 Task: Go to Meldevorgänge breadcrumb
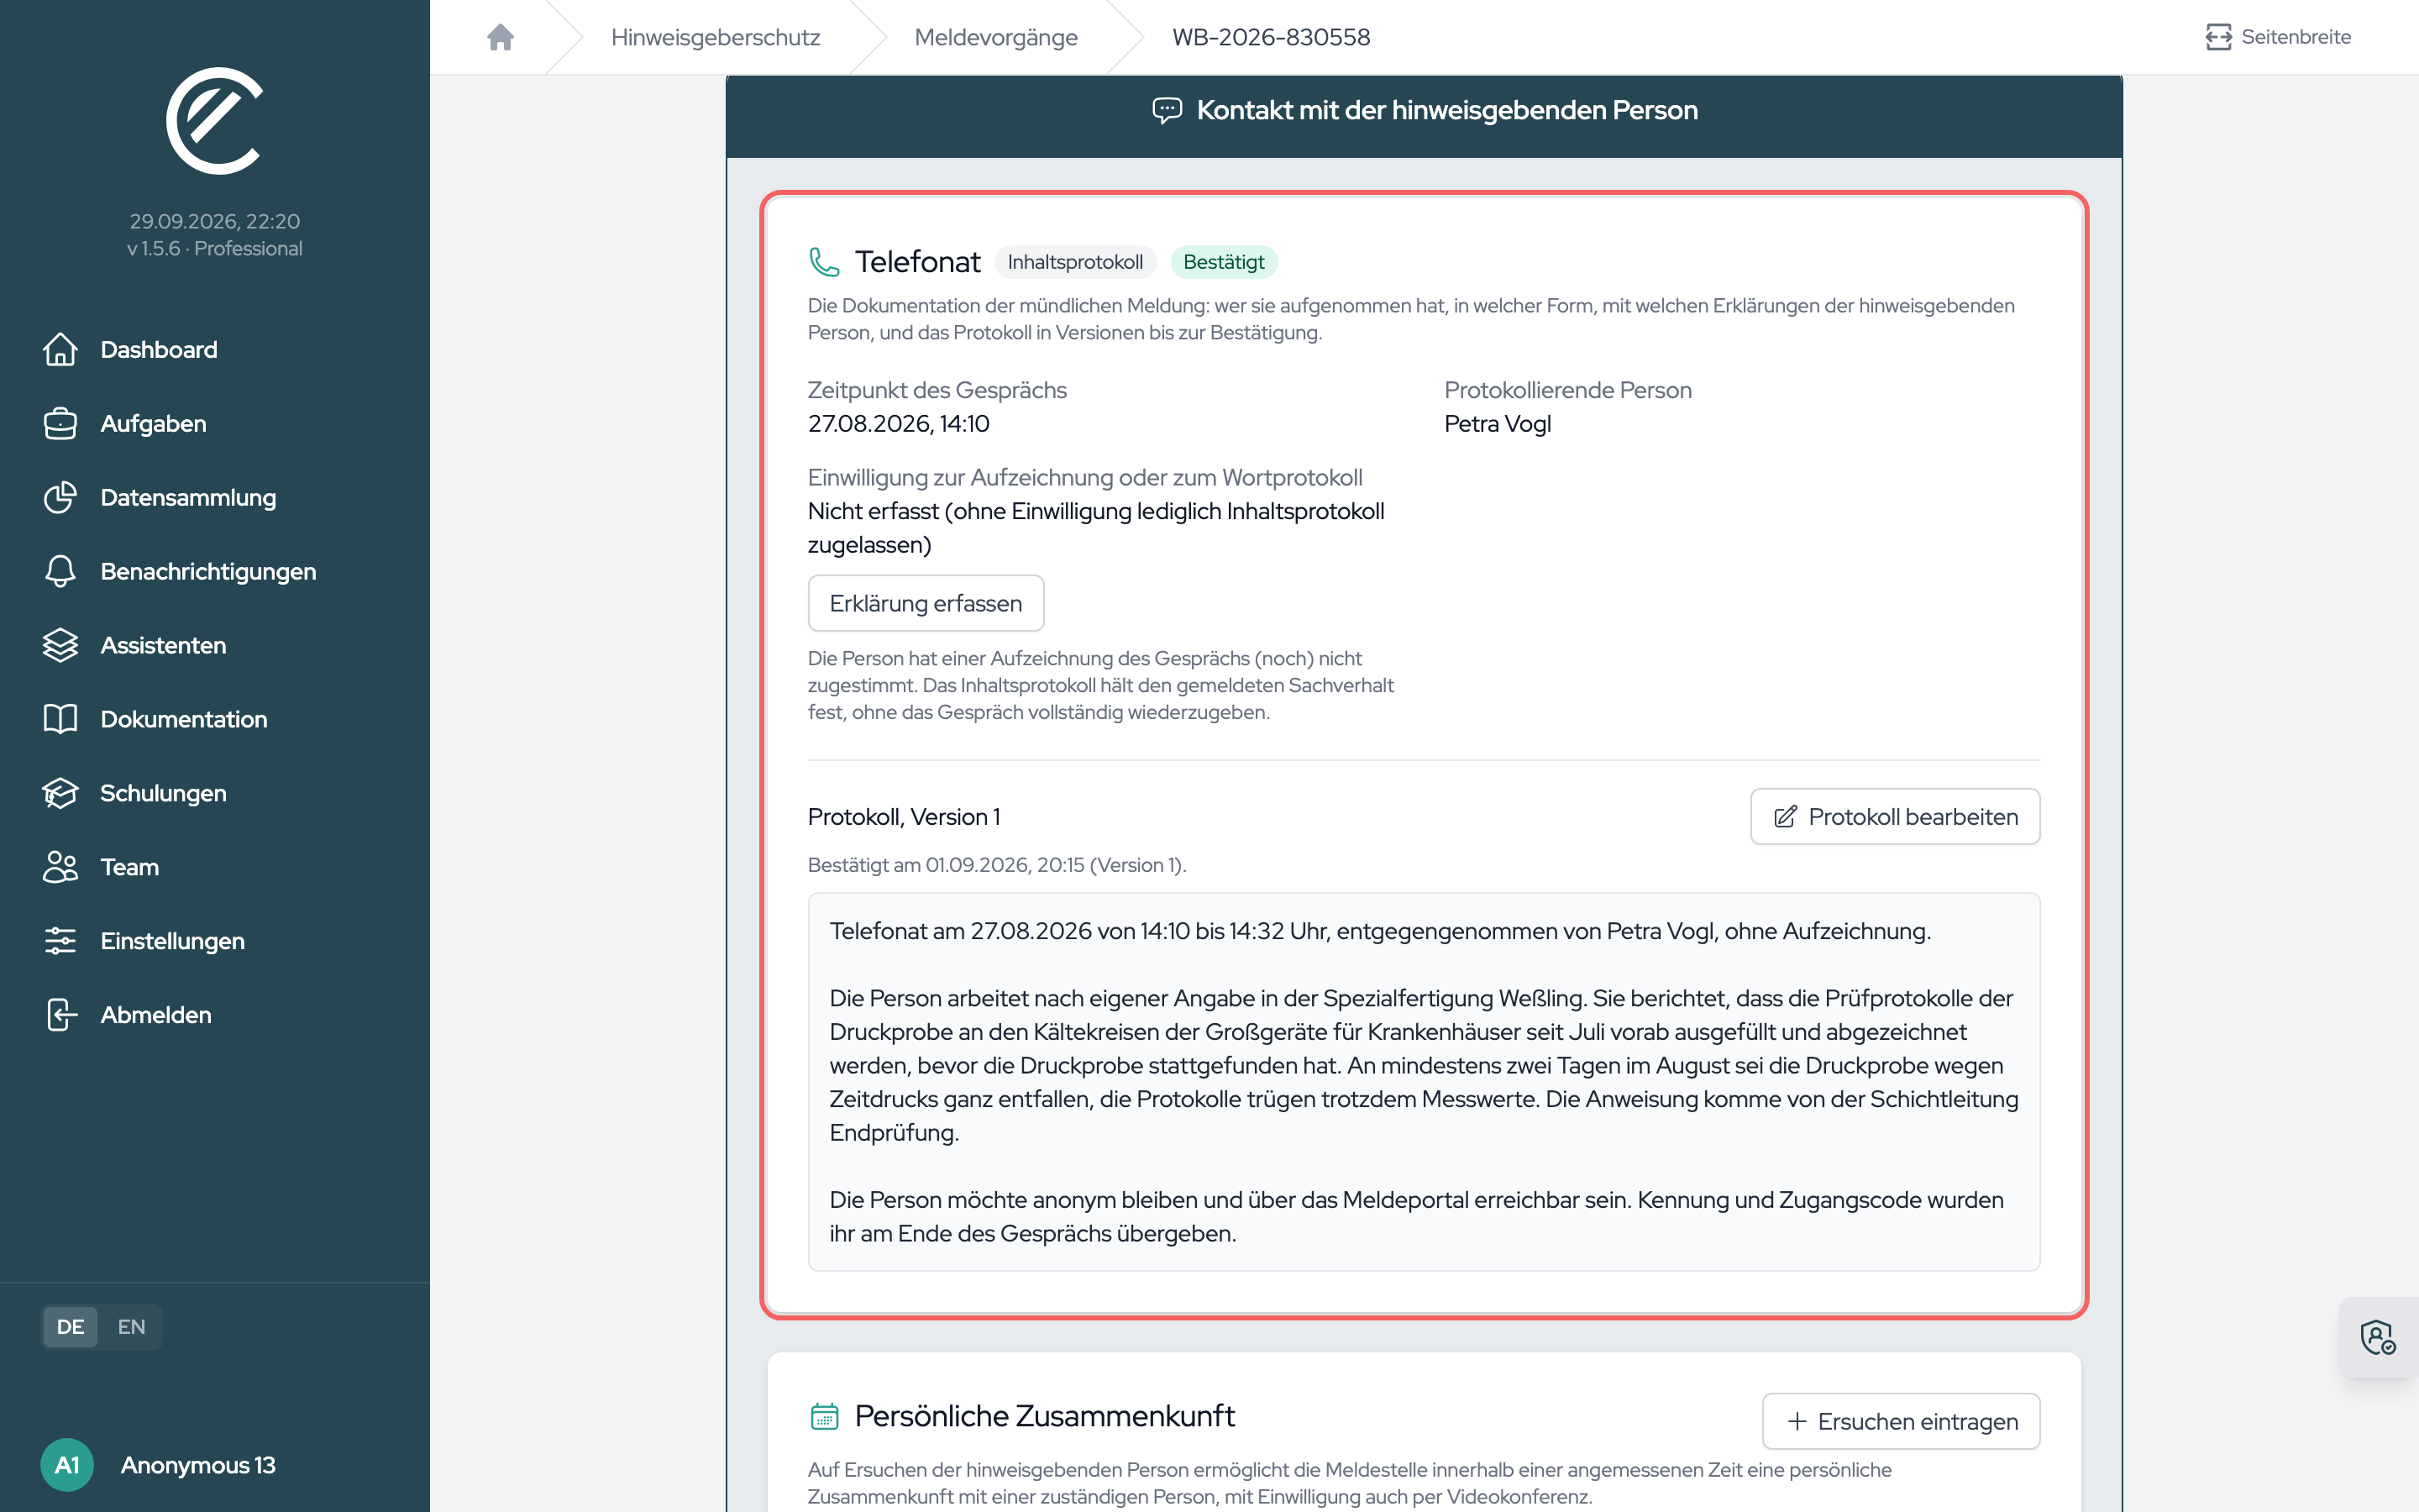[x=995, y=37]
